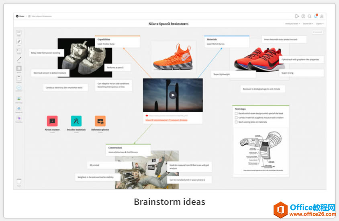Click the device/apps icon in top bar
Image resolution: width=339 pixels, height=221 pixels.
click(x=296, y=16)
